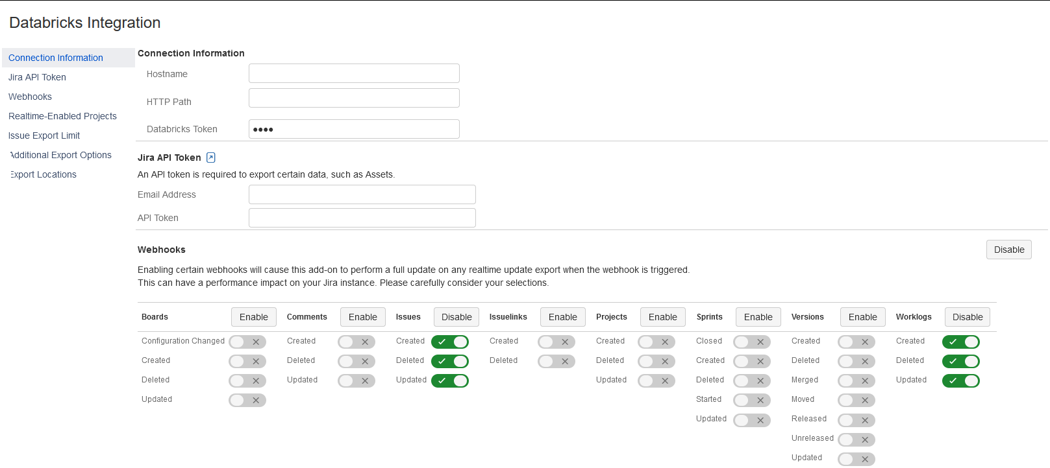This screenshot has width=1050, height=468.
Task: Toggle Projects Deleted webhook switch
Action: pos(656,361)
